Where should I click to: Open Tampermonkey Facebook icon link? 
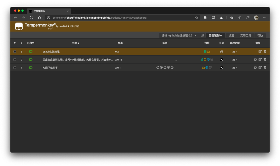pos(75,26)
